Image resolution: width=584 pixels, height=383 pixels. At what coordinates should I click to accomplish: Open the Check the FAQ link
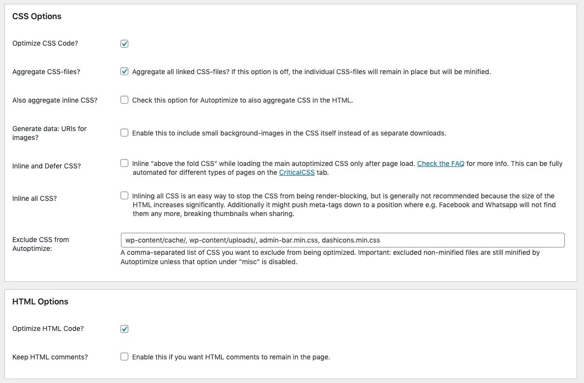pyautogui.click(x=440, y=164)
